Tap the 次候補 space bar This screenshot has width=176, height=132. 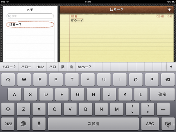pyautogui.click(x=93, y=124)
